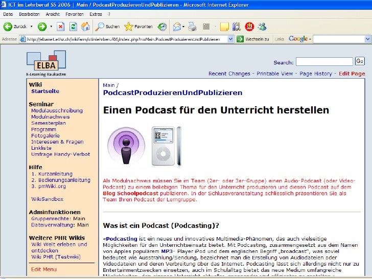
Task: Click the Refresh page icon
Action: point(73,27)
